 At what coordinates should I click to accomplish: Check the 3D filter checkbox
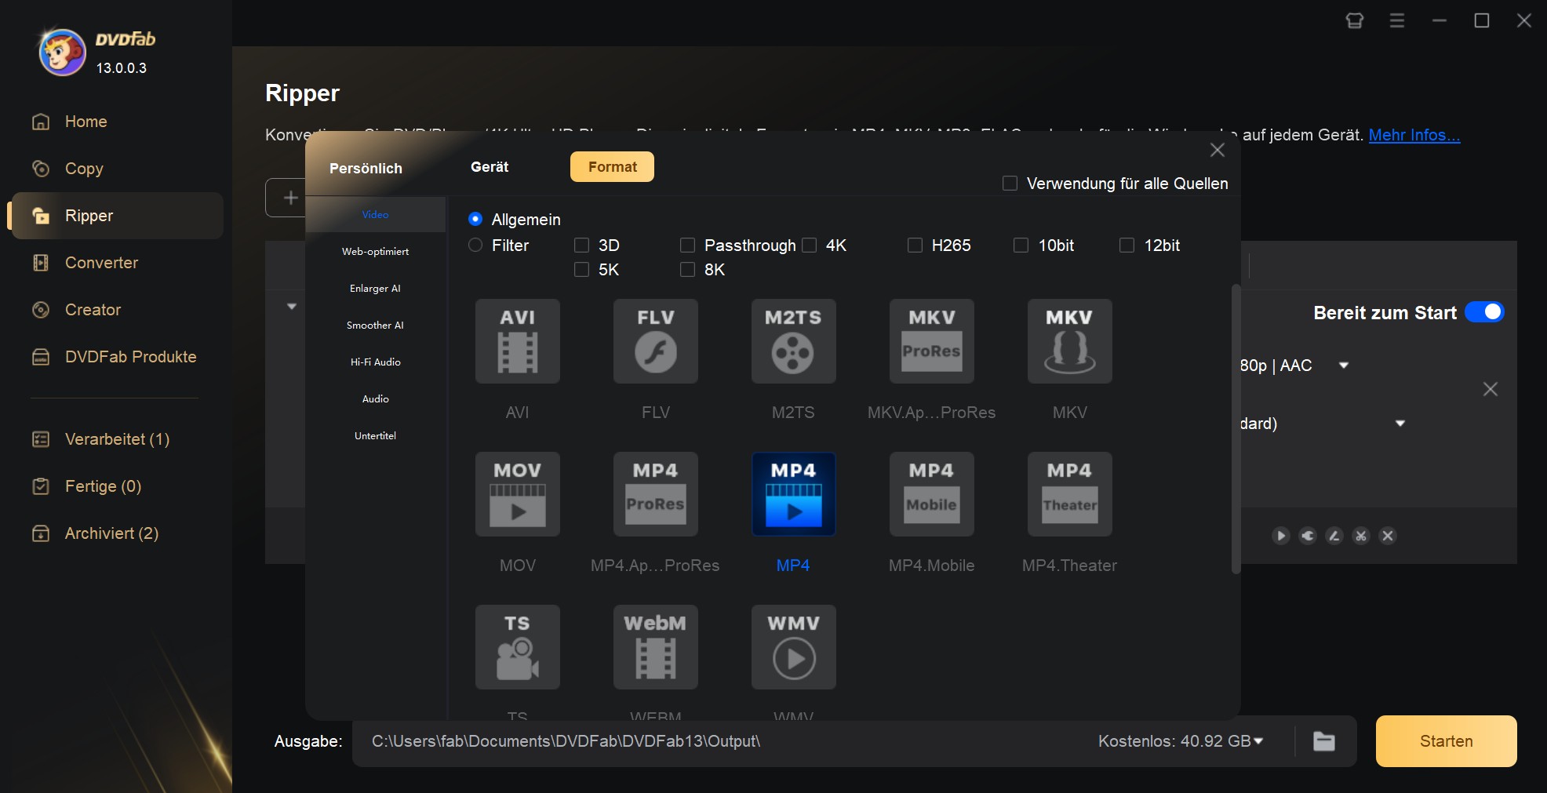[582, 246]
